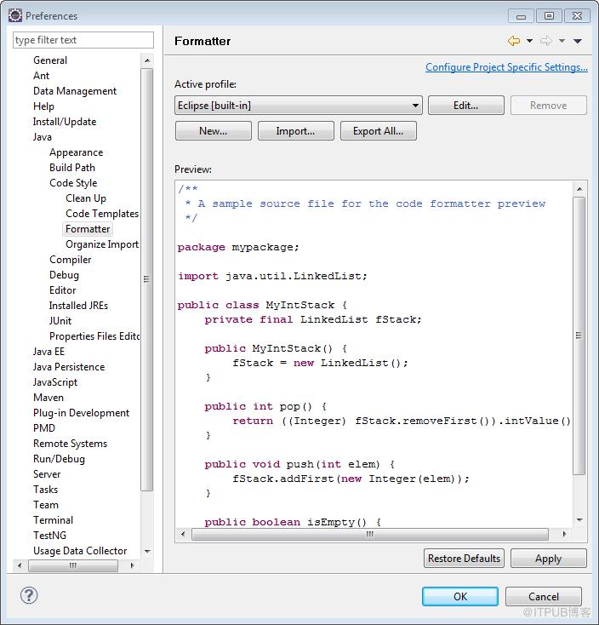599x625 pixels.
Task: Select JavaScript tree item
Action: click(x=55, y=382)
